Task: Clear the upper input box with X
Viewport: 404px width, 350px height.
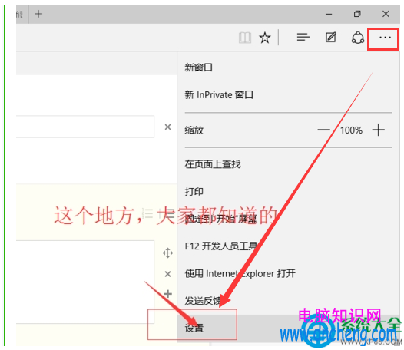Action: click(x=167, y=127)
